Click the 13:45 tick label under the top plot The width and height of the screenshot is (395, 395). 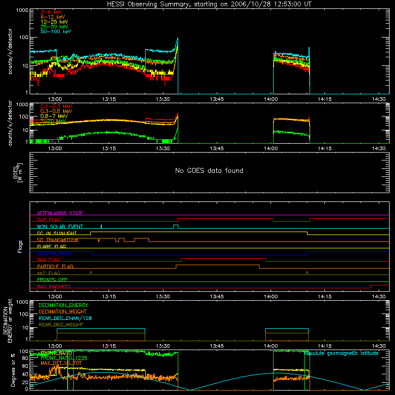tap(217, 99)
